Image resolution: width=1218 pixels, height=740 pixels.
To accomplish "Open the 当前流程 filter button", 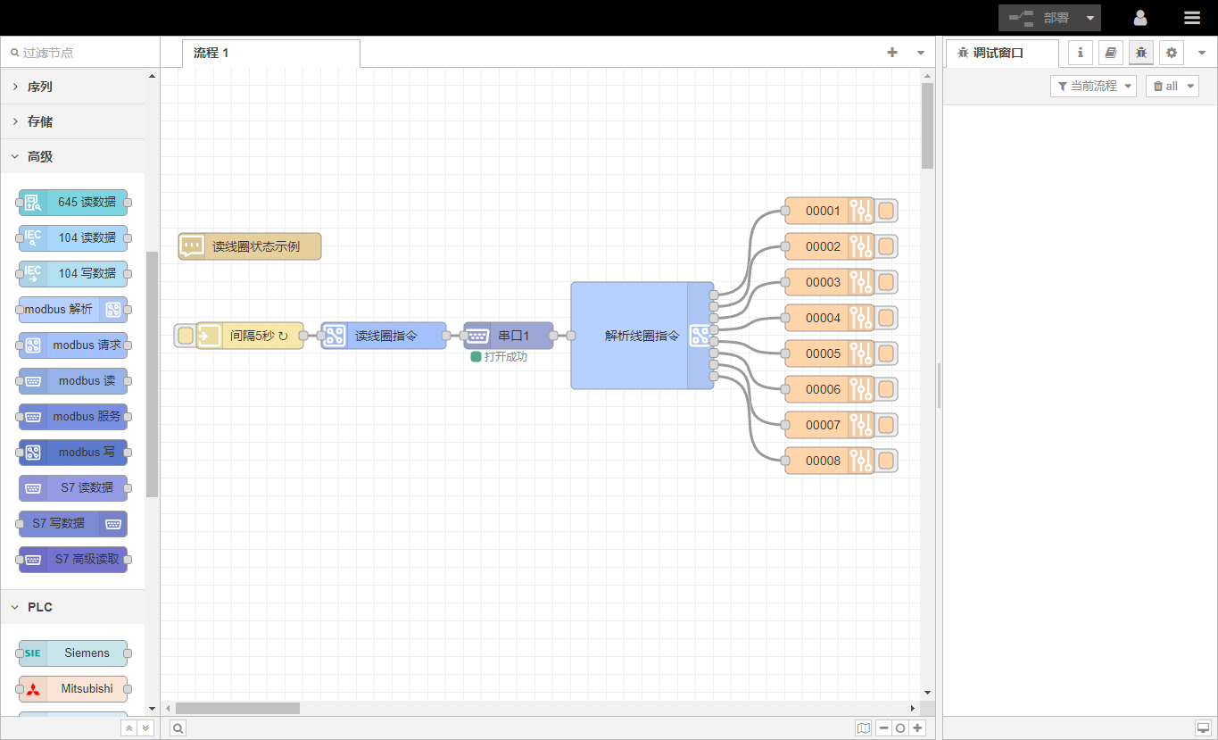I will coord(1093,87).
